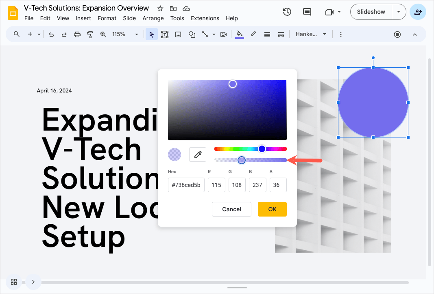Open the more options three dots
Image resolution: width=434 pixels, height=294 pixels.
pos(341,34)
